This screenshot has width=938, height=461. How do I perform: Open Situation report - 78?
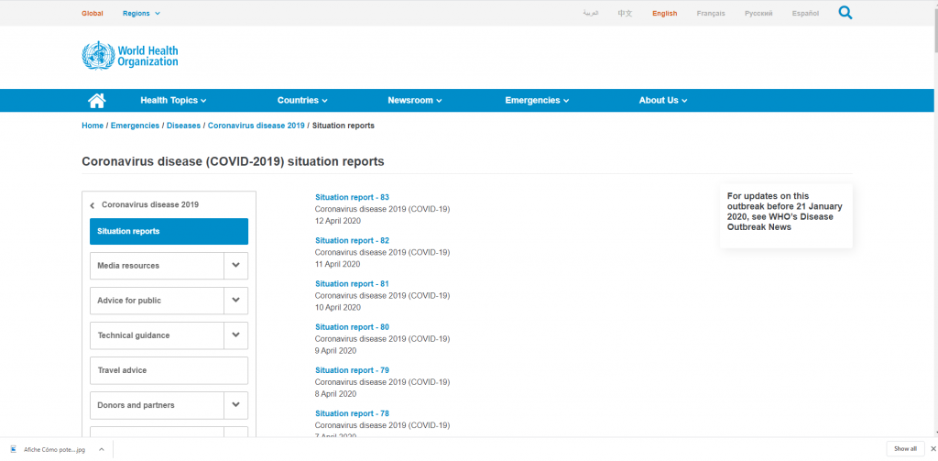[x=353, y=413]
